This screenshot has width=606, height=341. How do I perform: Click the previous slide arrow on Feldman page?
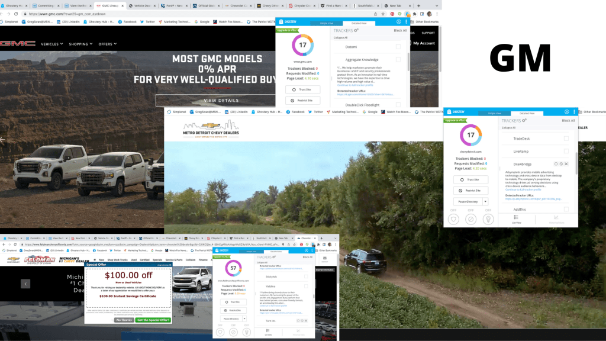[x=25, y=284]
